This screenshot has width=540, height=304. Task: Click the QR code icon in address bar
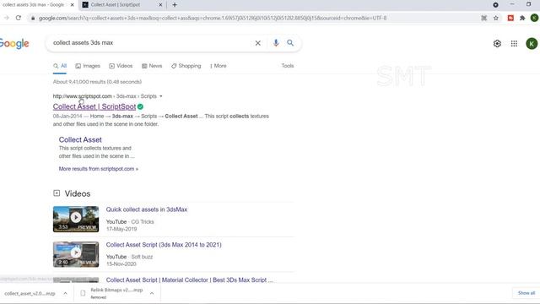pos(483,18)
